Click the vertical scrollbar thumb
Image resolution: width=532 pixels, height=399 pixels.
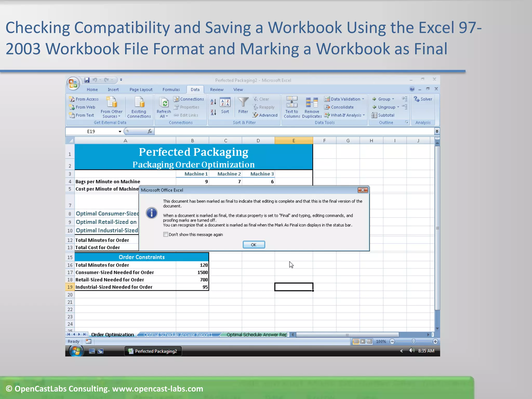click(x=437, y=228)
